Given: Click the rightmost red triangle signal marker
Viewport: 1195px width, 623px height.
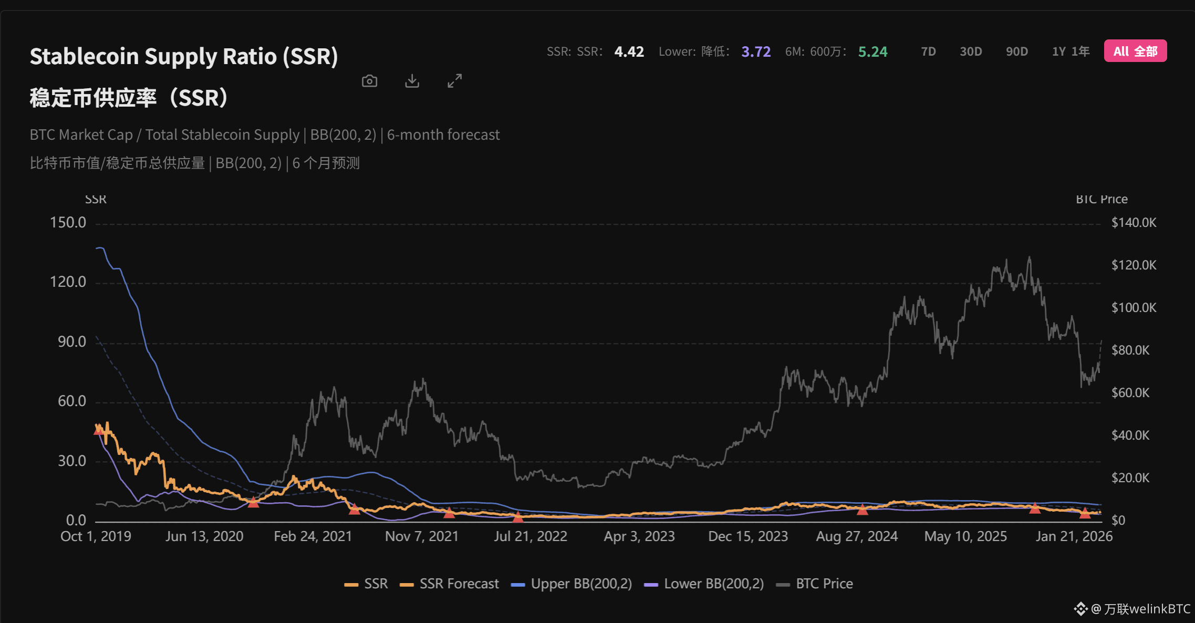Looking at the screenshot, I should point(1085,513).
